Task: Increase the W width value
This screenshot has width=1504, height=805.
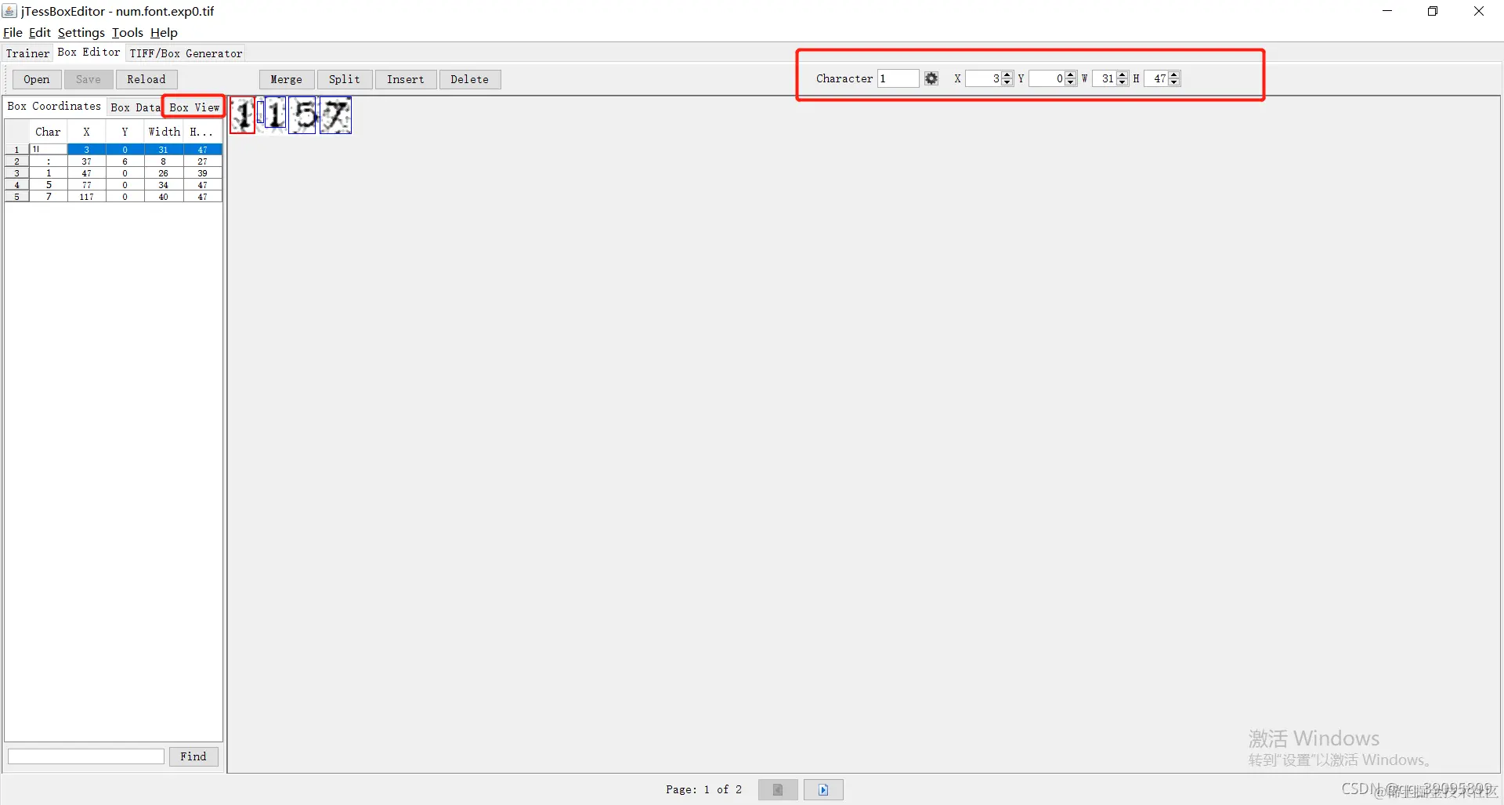Action: (x=1123, y=74)
